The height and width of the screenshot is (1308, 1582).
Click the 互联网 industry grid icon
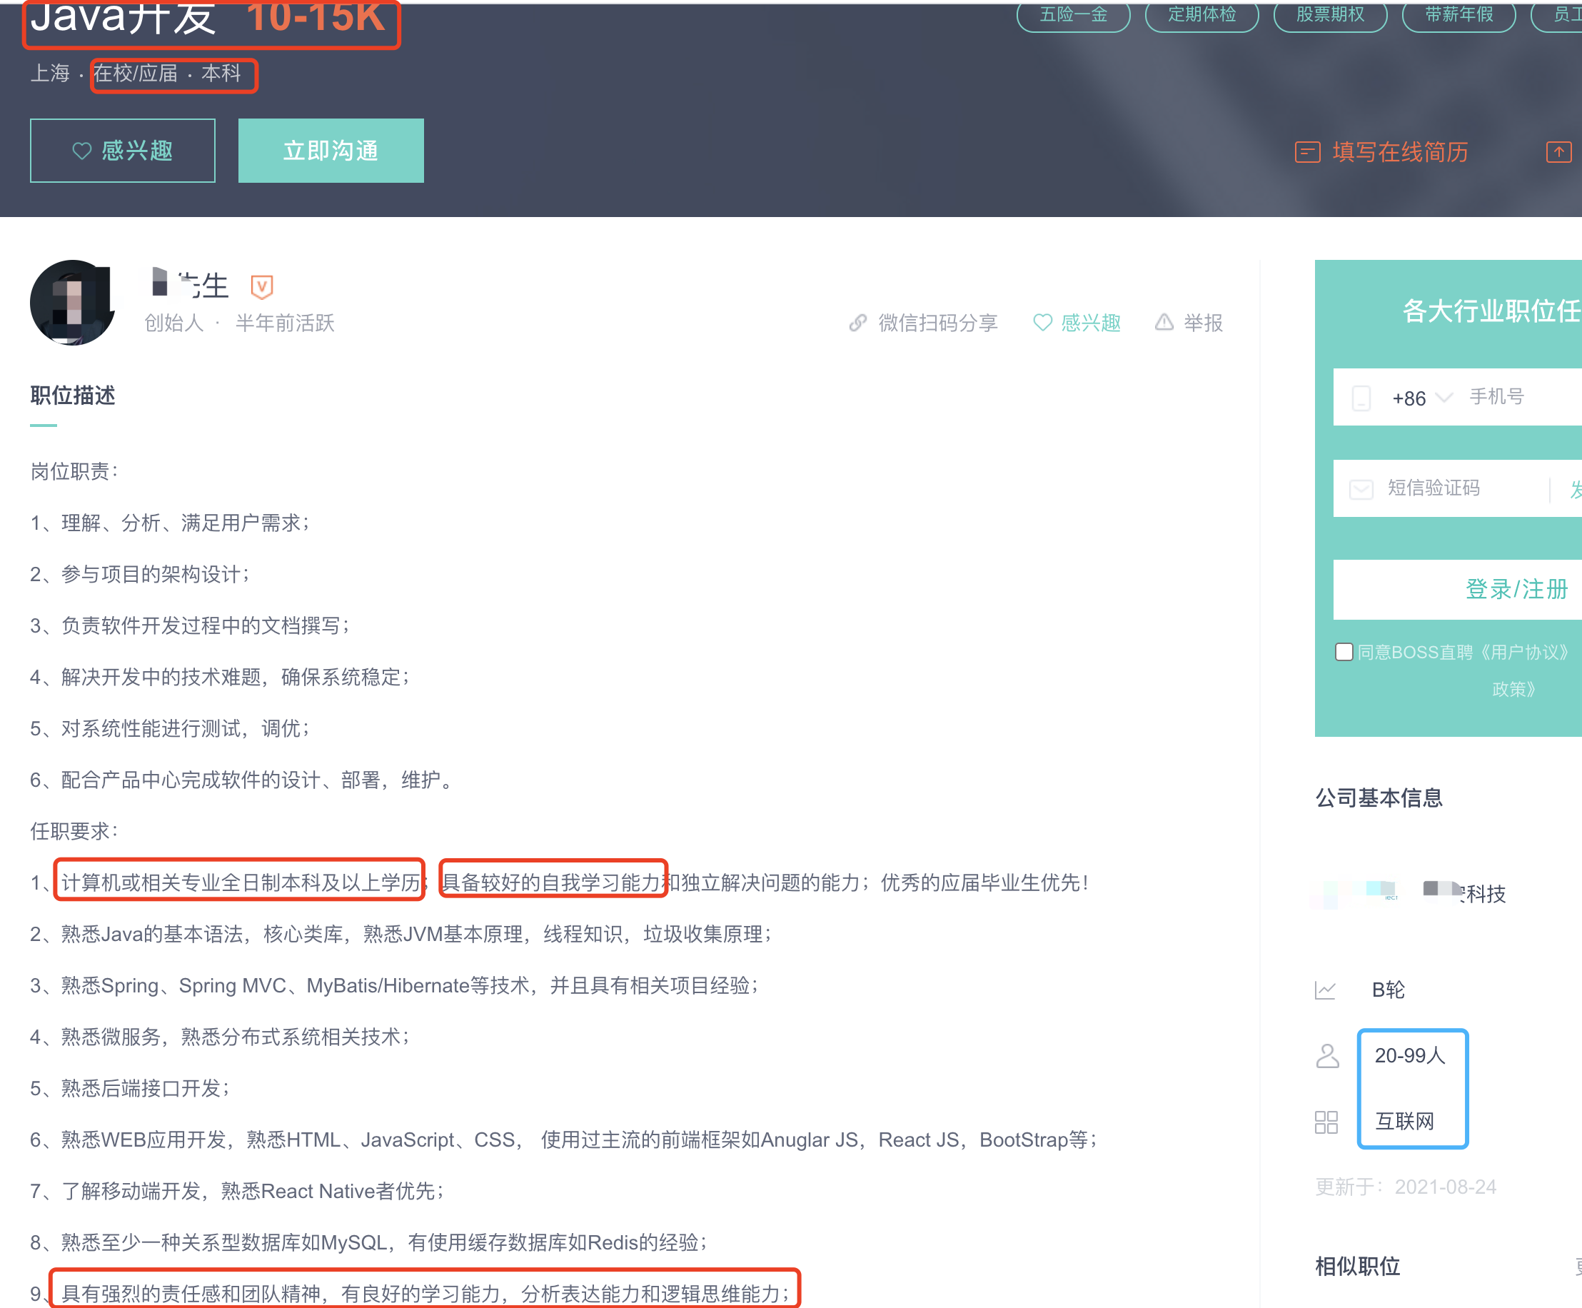(1326, 1122)
